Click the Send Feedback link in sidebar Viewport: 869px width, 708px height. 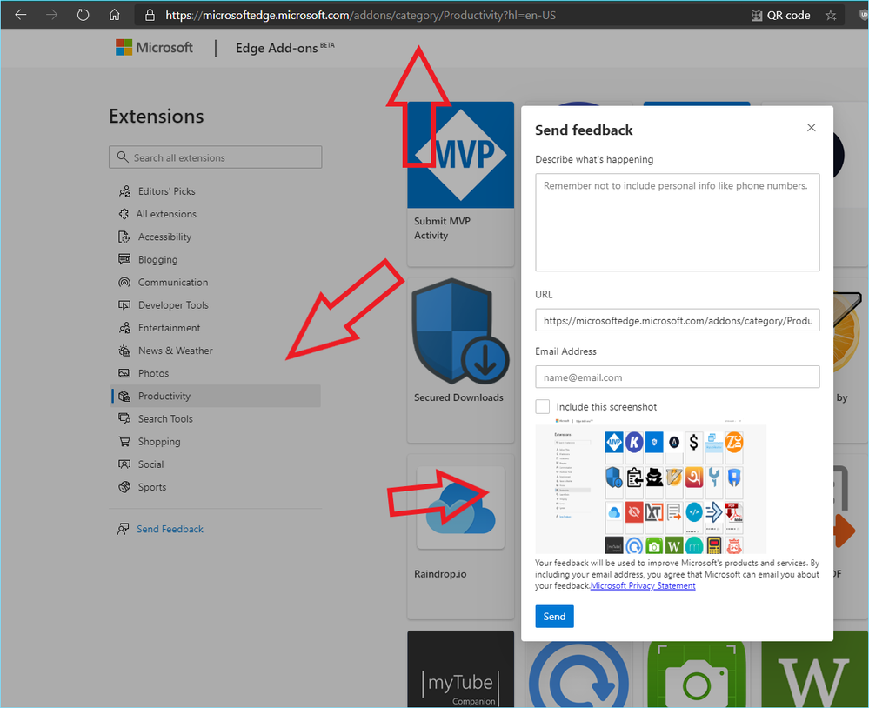coord(170,529)
